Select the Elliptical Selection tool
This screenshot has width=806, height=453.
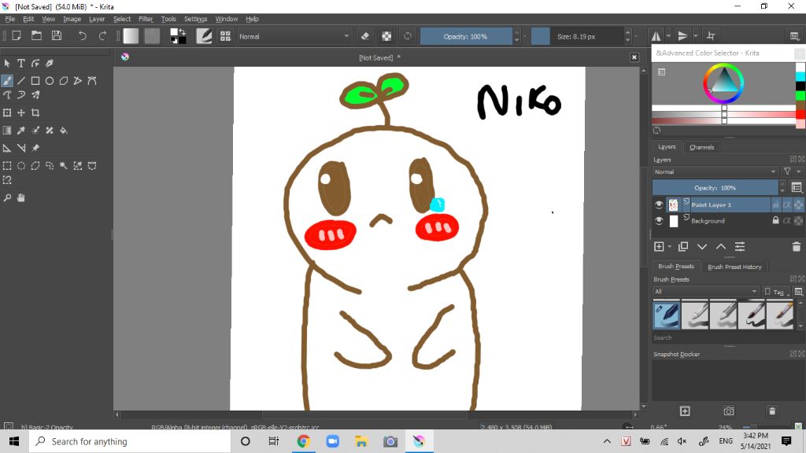pos(21,166)
